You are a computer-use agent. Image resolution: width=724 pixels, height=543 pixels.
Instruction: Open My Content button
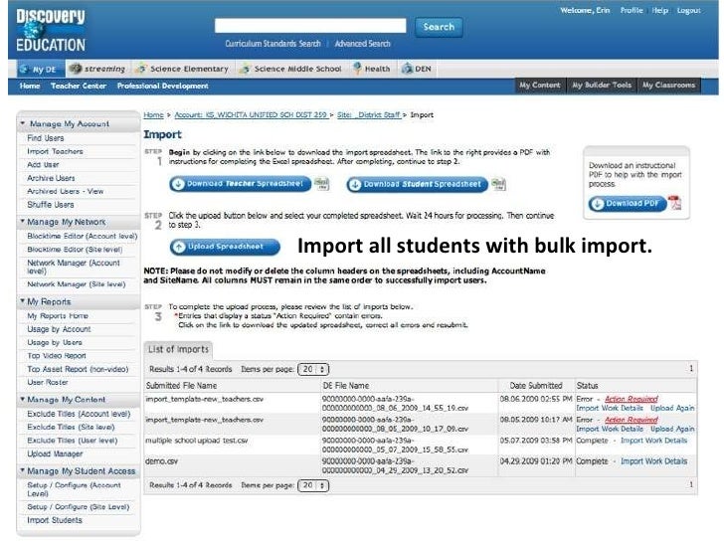pyautogui.click(x=540, y=85)
